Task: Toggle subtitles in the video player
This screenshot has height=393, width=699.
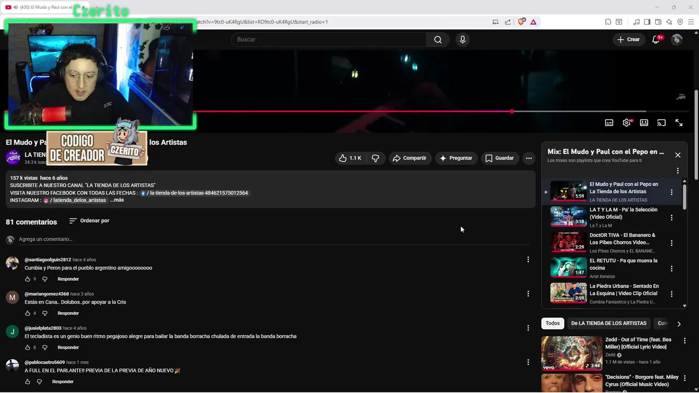Action: click(609, 123)
